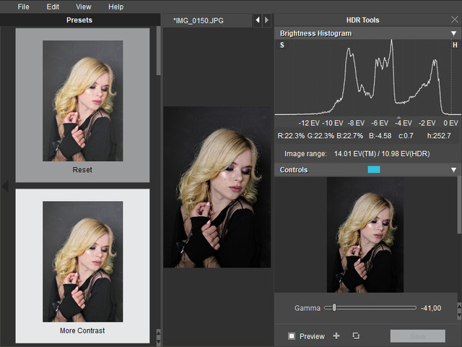Toggle the highlights clipping H indicator

455,46
